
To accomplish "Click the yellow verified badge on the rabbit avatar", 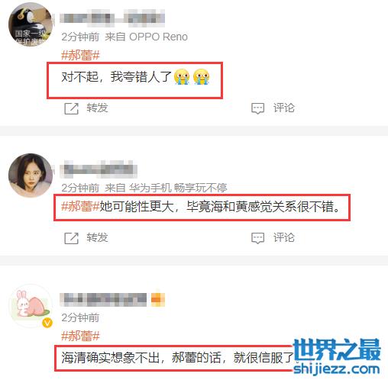I will [x=47, y=323].
